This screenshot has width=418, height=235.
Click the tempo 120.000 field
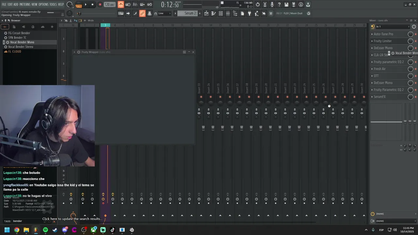109,5
